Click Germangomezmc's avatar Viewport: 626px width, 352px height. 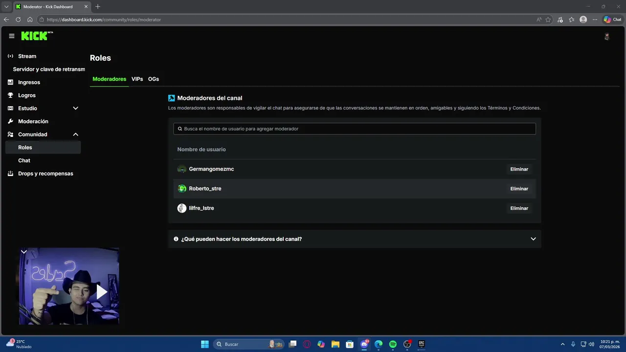click(182, 169)
